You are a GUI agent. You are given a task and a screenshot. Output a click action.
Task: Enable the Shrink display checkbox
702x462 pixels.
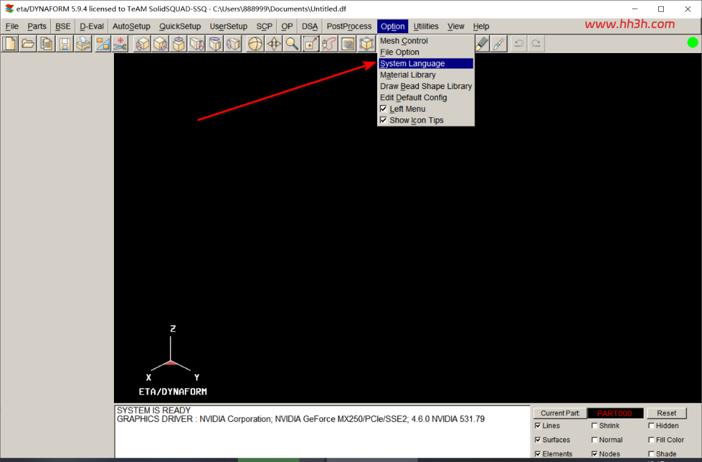595,426
